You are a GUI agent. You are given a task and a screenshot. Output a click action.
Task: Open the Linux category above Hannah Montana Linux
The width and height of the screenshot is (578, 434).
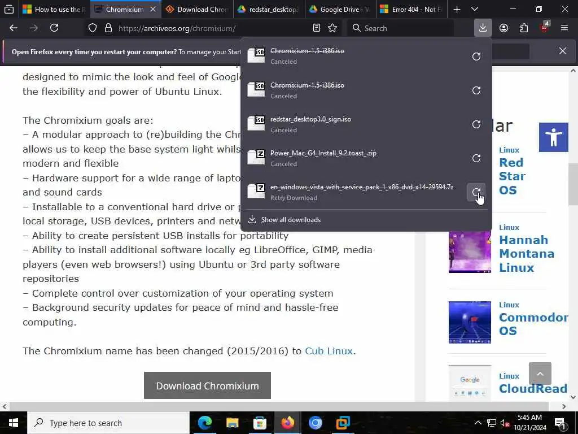coord(509,227)
